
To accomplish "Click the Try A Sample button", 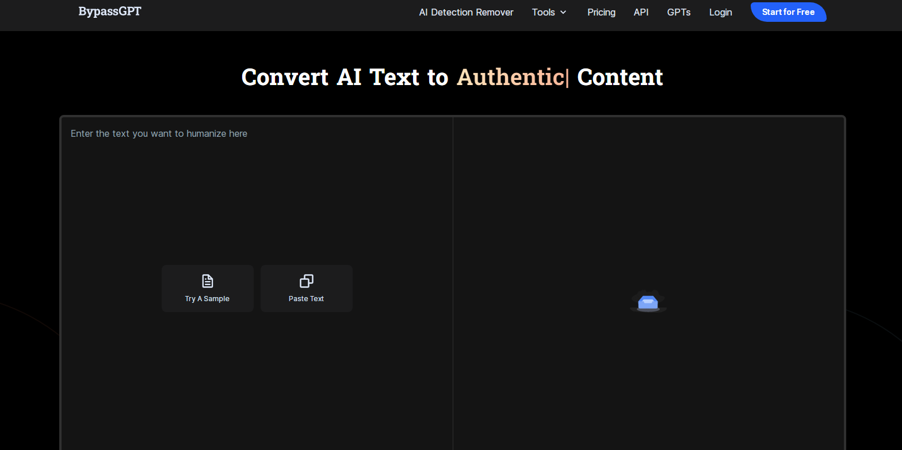I will pyautogui.click(x=208, y=289).
